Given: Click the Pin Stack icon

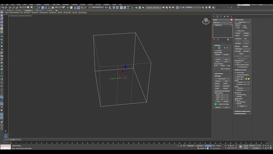Looking at the screenshot, I should pos(214,39).
